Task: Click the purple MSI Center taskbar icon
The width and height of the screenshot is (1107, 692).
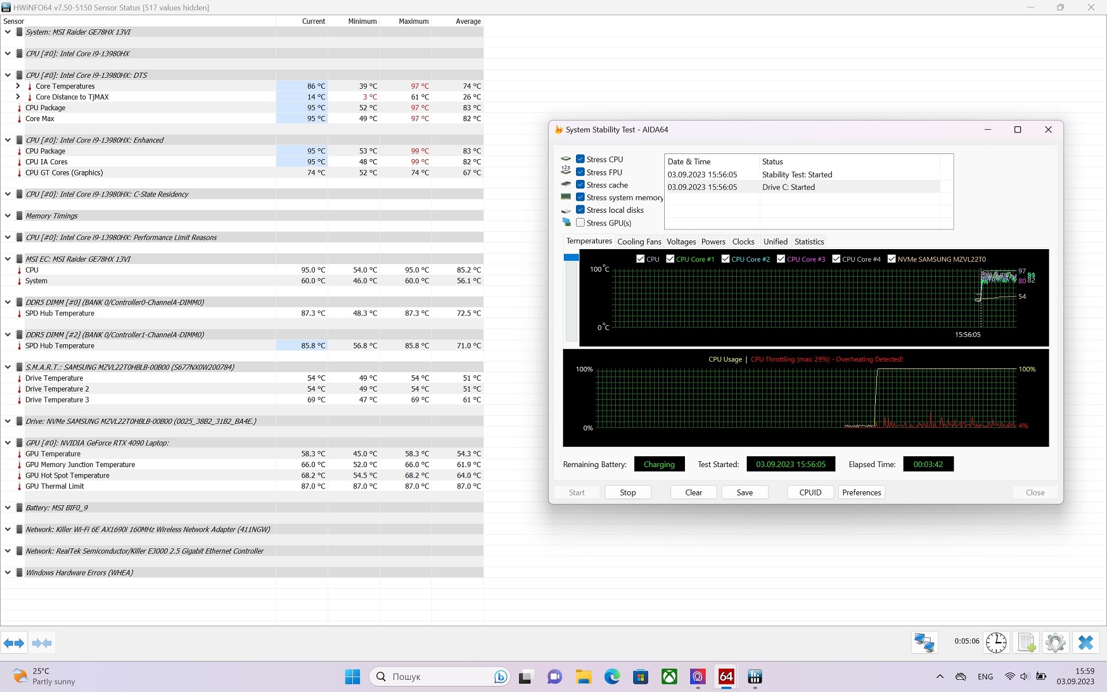Action: (698, 676)
